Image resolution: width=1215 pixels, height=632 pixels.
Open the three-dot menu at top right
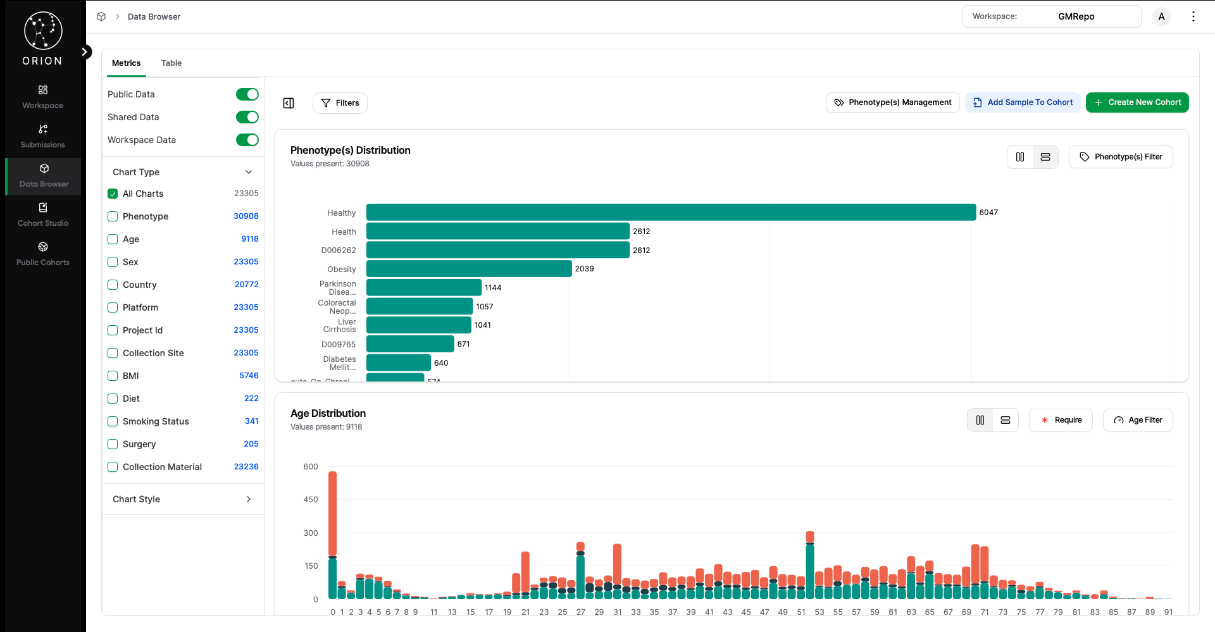point(1193,16)
